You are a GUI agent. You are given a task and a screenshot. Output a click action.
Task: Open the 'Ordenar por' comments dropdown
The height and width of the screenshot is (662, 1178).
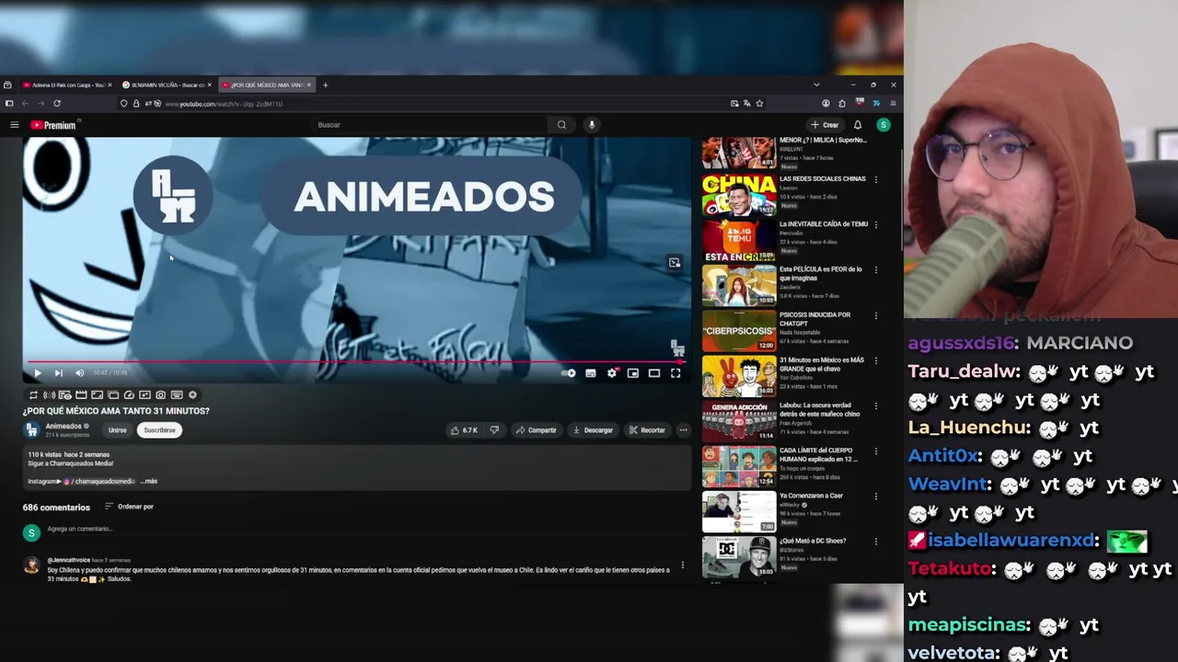pyautogui.click(x=129, y=507)
